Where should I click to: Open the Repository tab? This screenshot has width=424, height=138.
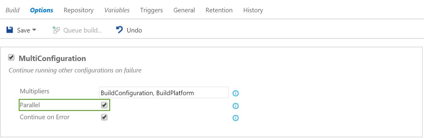pyautogui.click(x=78, y=10)
